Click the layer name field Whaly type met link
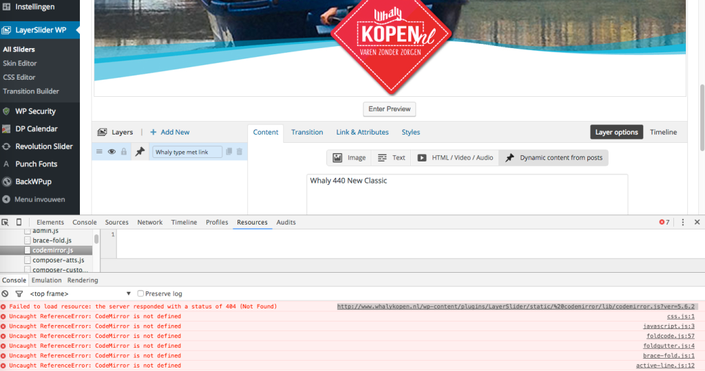 pyautogui.click(x=187, y=152)
